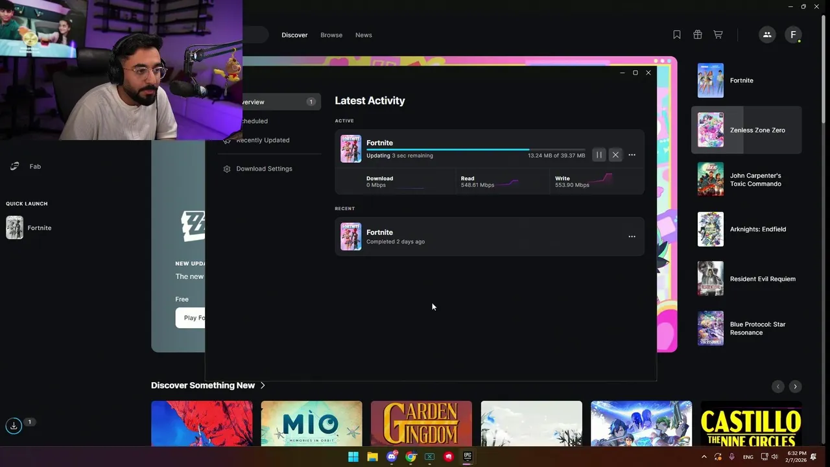Pause the Fortnite update download
830x467 pixels.
(599, 155)
